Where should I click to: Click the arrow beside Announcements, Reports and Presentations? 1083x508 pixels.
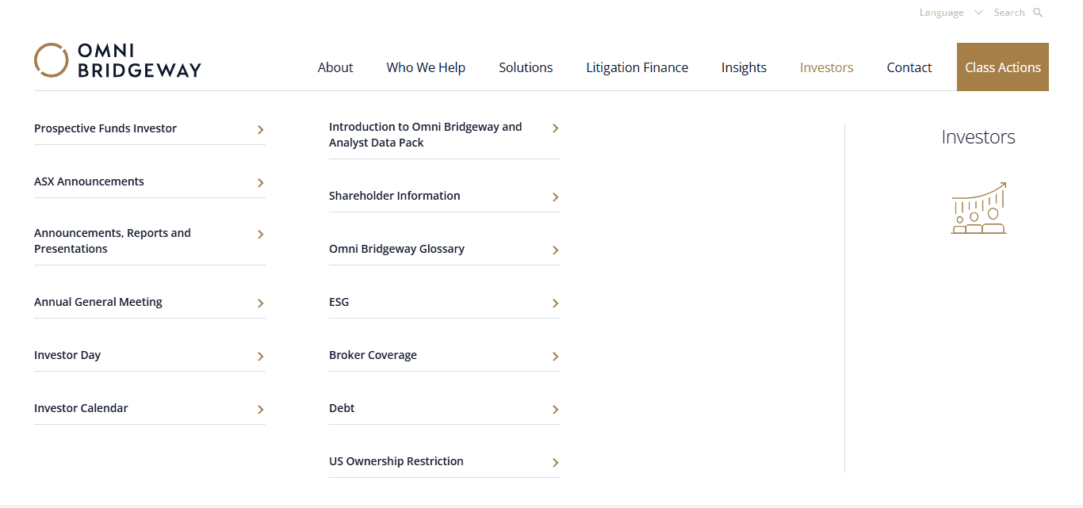click(260, 235)
